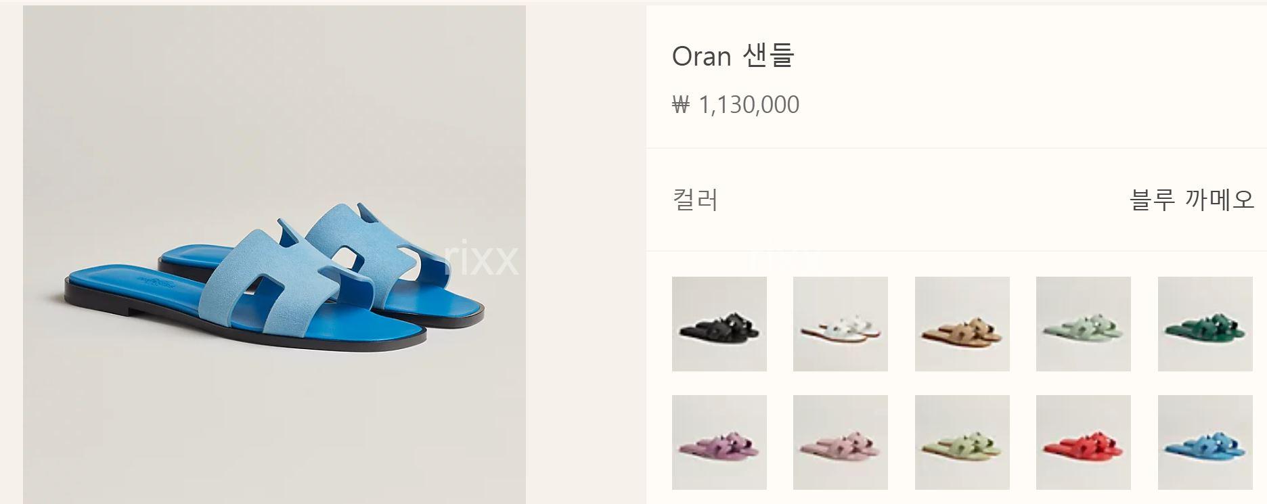Select the pale pink sandal swatch
1267x504 pixels.
coord(841,442)
